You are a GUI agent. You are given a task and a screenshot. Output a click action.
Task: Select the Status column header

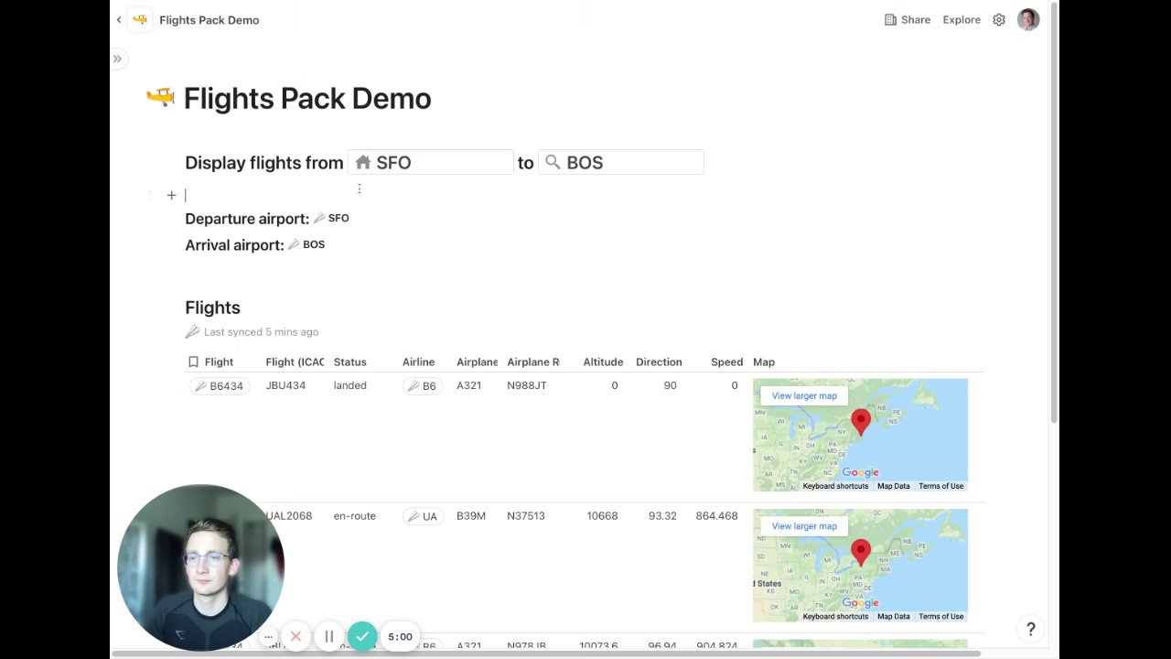click(x=350, y=362)
